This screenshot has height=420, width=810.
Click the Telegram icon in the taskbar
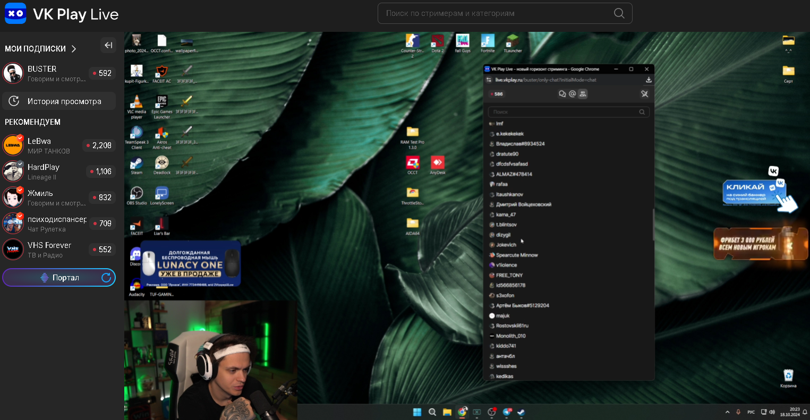(x=507, y=412)
